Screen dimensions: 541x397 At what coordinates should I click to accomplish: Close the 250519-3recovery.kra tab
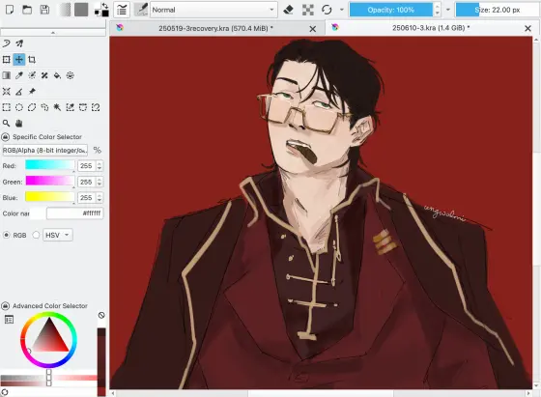313,29
